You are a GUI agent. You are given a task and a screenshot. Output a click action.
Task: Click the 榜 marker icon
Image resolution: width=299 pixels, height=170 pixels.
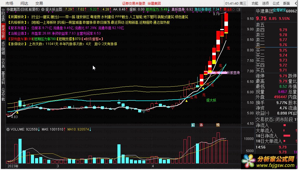click(x=218, y=125)
